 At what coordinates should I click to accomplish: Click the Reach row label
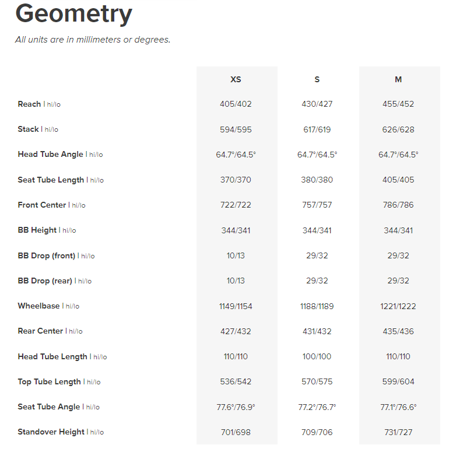[30, 104]
